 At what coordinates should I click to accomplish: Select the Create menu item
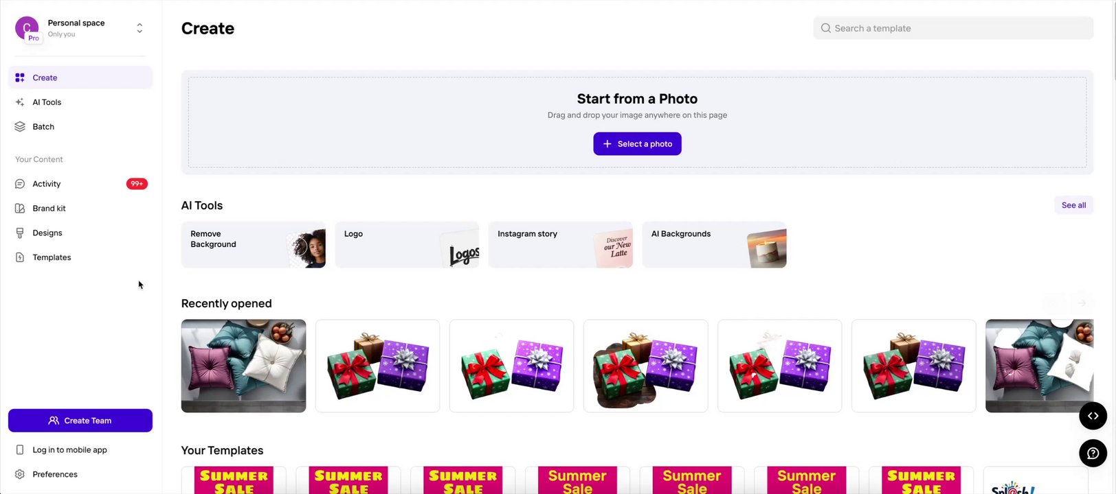[x=80, y=78]
